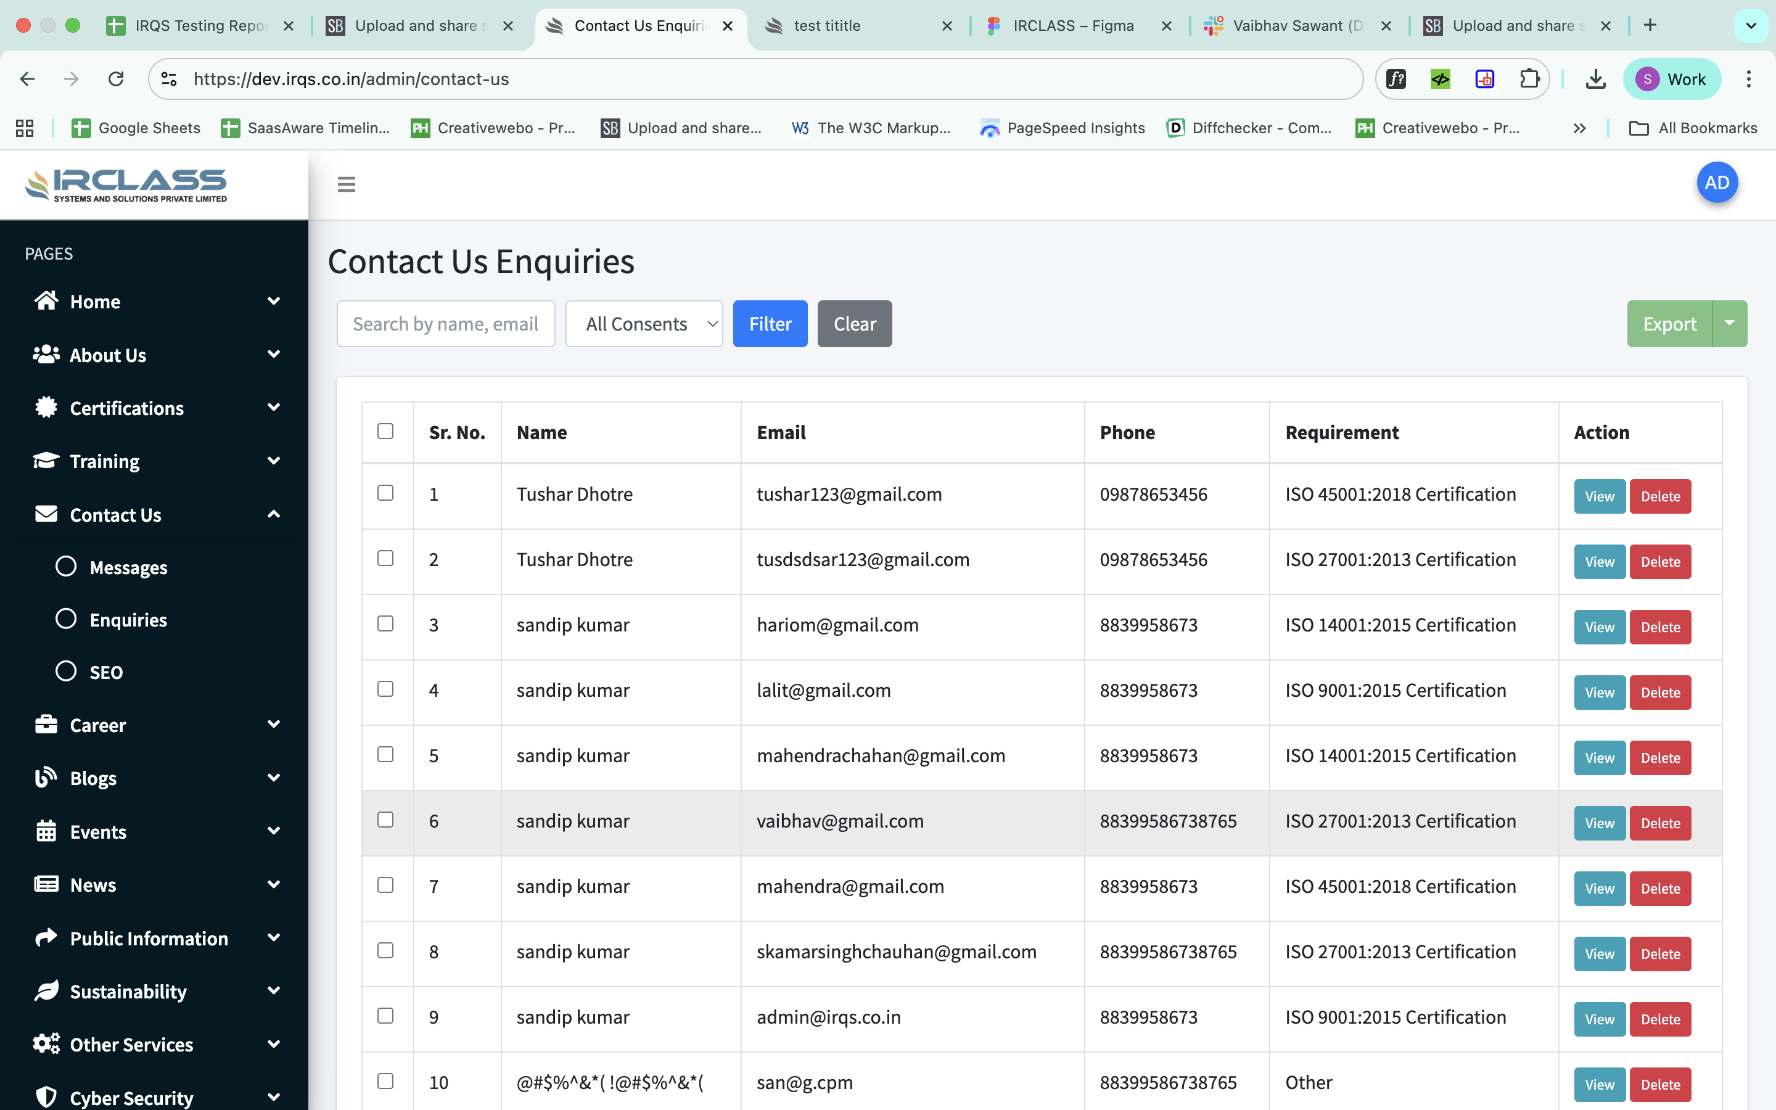1776x1110 pixels.
Task: Click the AD user avatar
Action: (x=1717, y=183)
